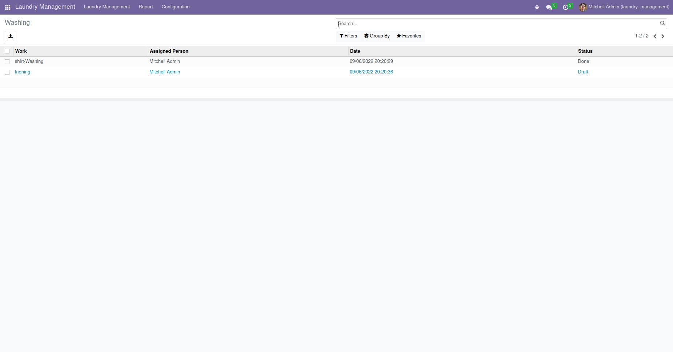Open the Irioning record
Screen dimensions: 673x352
pyautogui.click(x=23, y=72)
